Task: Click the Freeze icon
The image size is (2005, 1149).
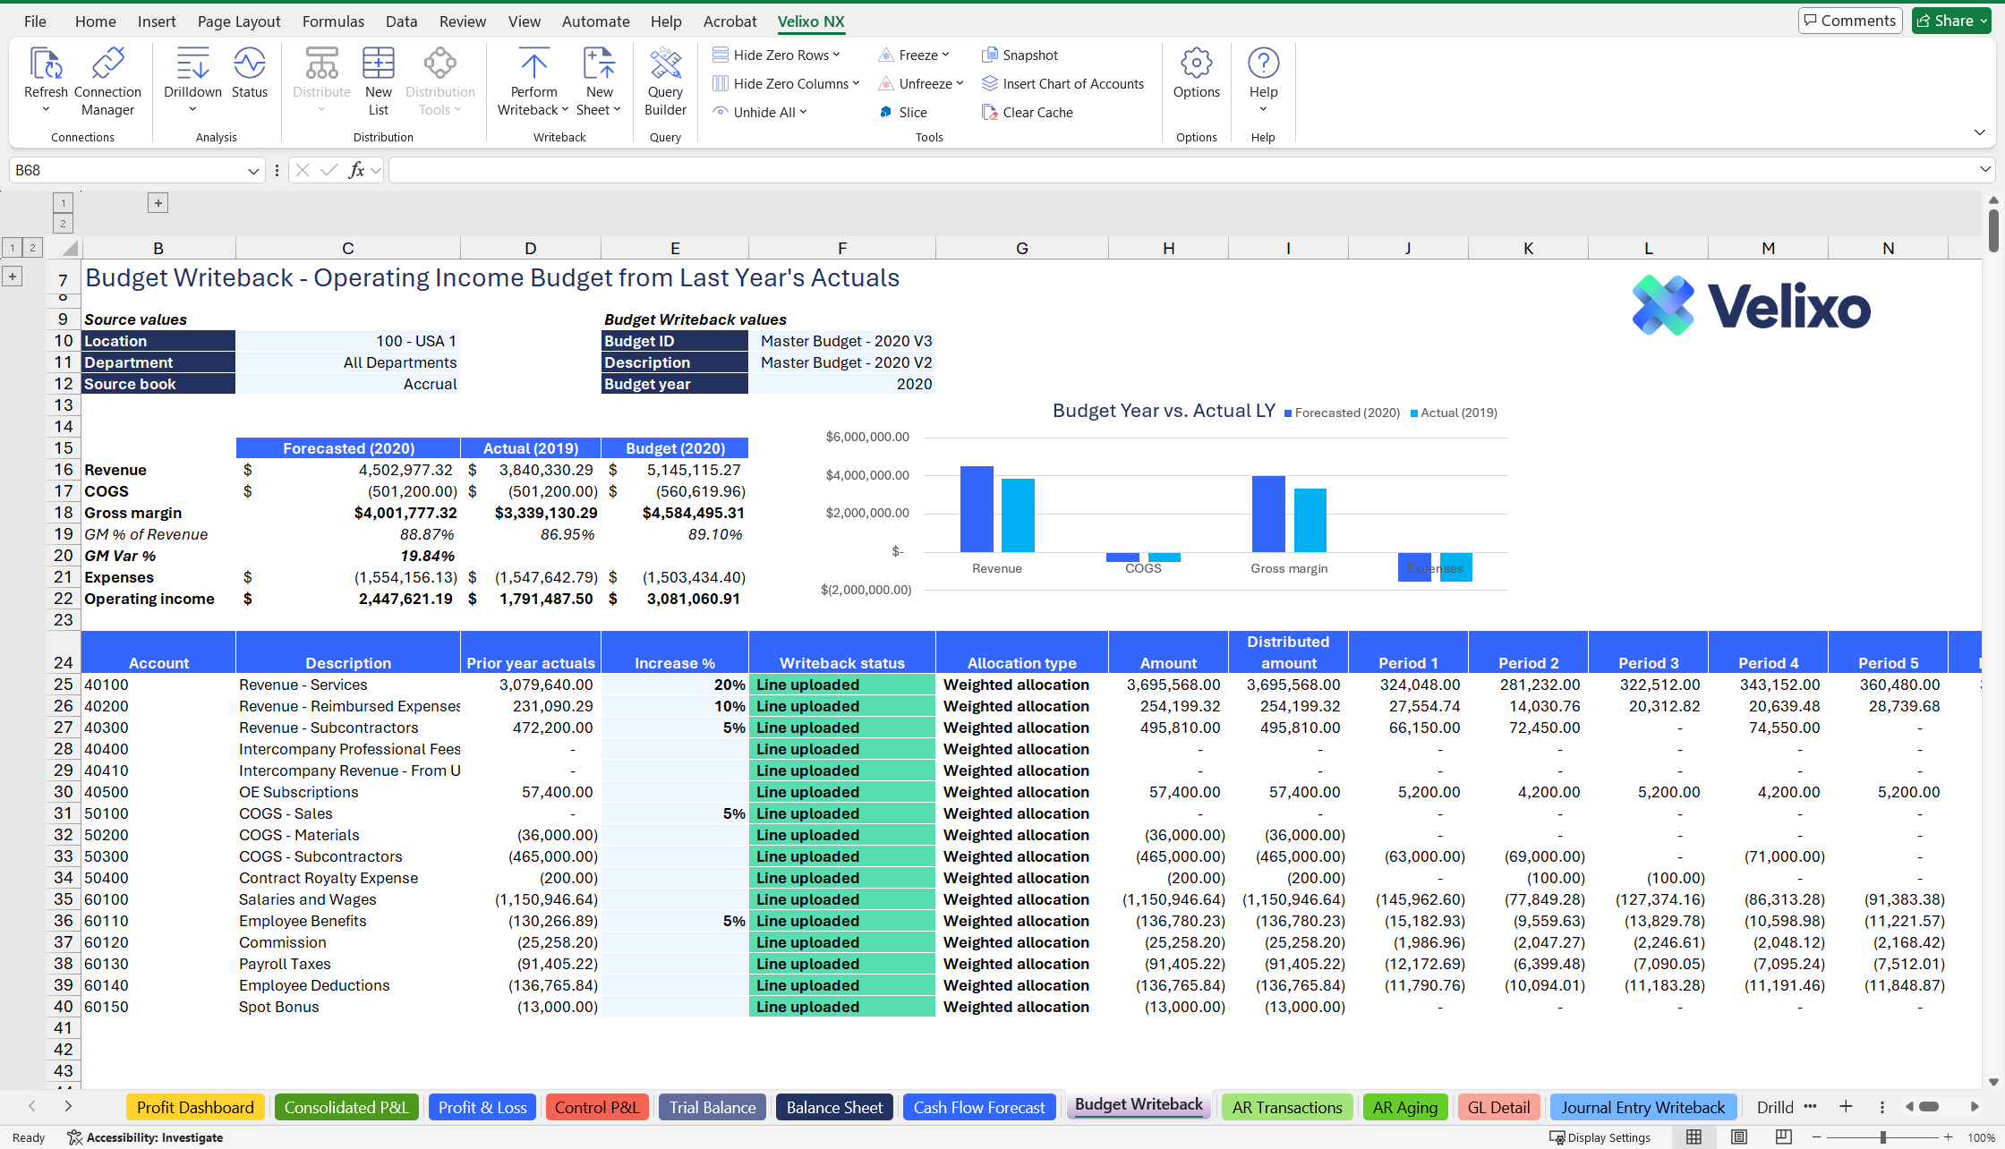Action: tap(885, 55)
